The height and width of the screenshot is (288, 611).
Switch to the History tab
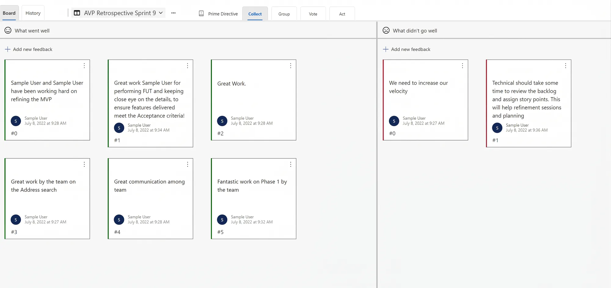33,13
